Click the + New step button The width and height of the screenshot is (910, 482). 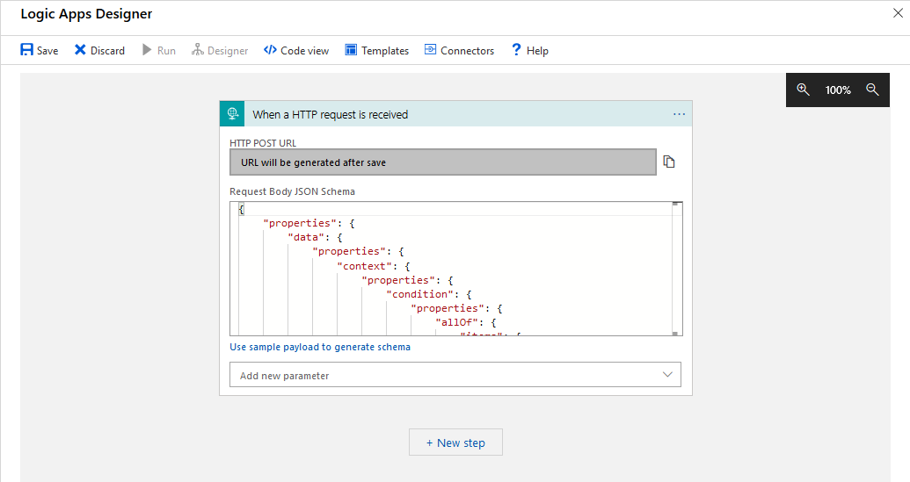coord(455,442)
